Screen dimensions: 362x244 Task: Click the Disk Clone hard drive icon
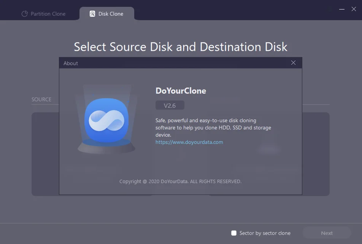[92, 14]
